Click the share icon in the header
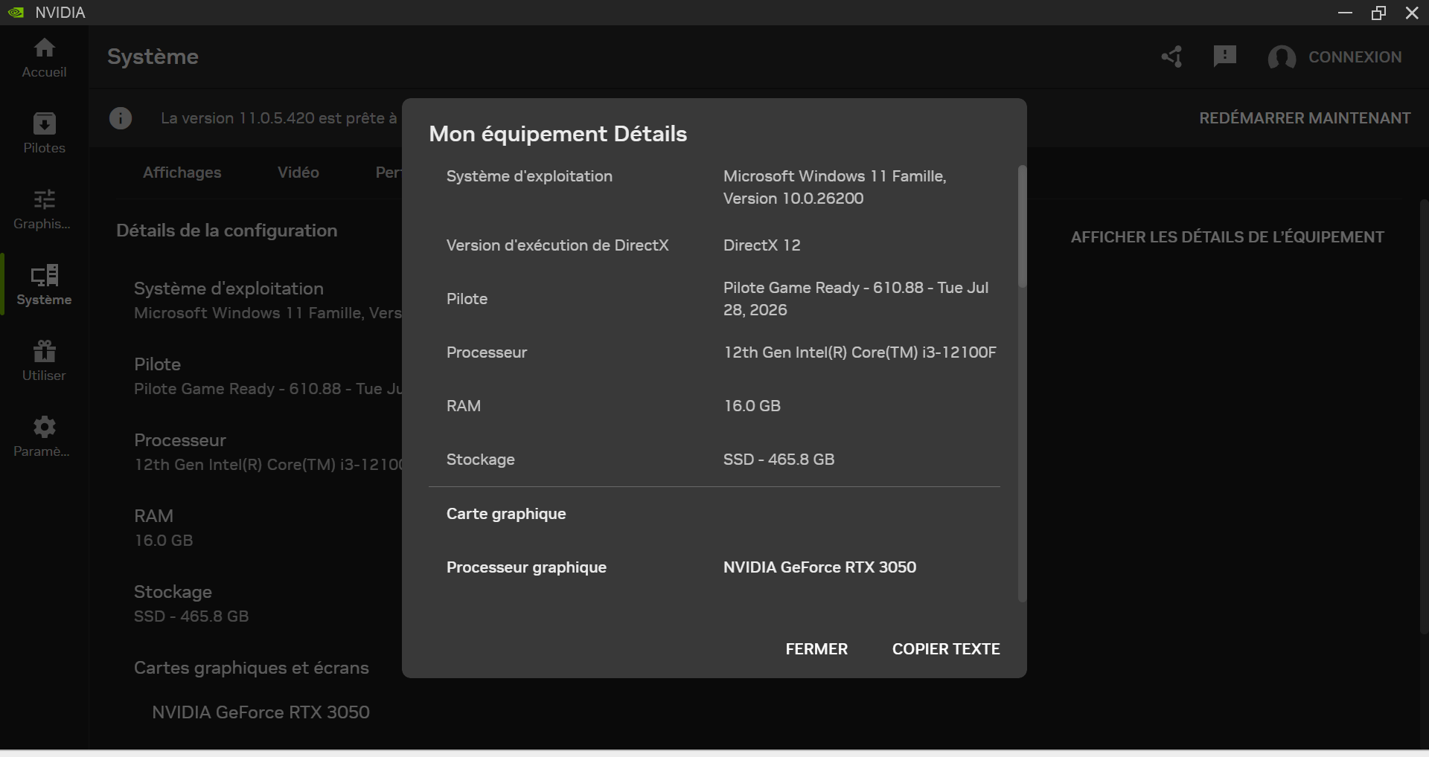This screenshot has width=1429, height=757. tap(1171, 57)
